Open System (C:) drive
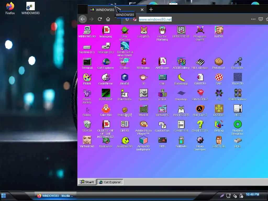 87,47
